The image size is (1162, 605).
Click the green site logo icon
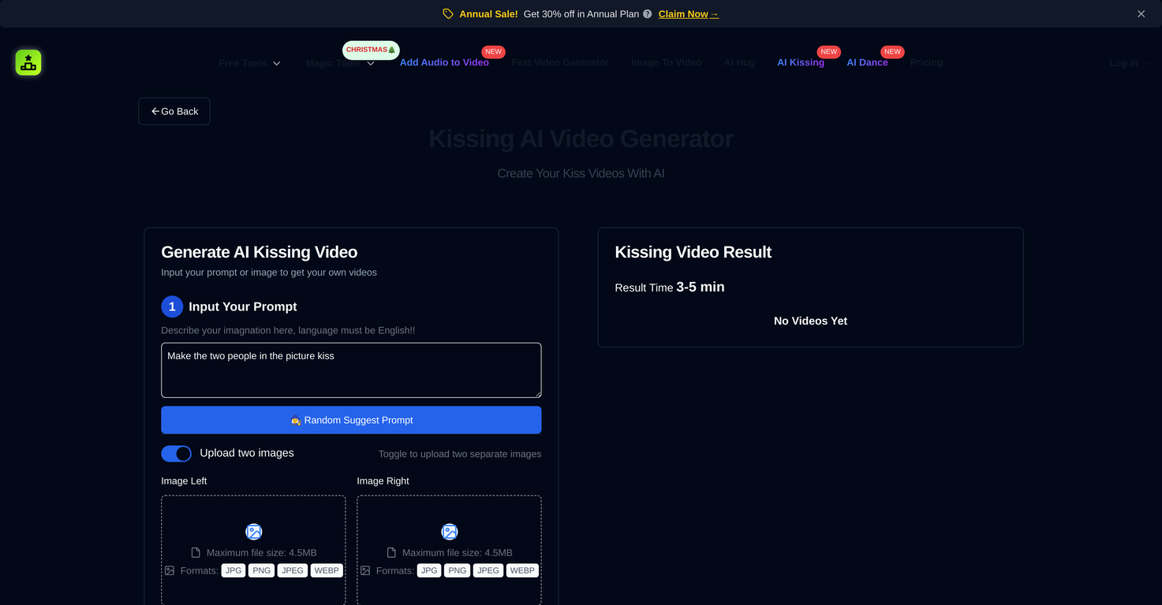point(28,62)
